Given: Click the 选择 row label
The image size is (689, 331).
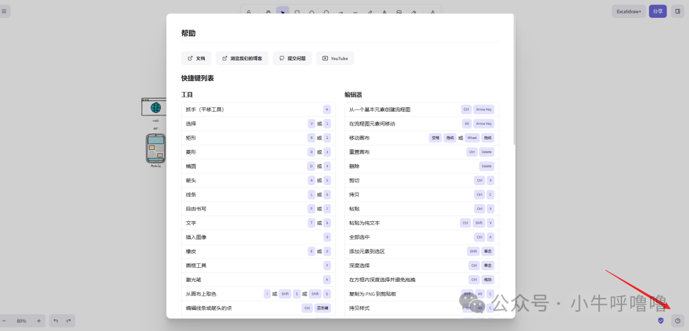Looking at the screenshot, I should [x=191, y=124].
